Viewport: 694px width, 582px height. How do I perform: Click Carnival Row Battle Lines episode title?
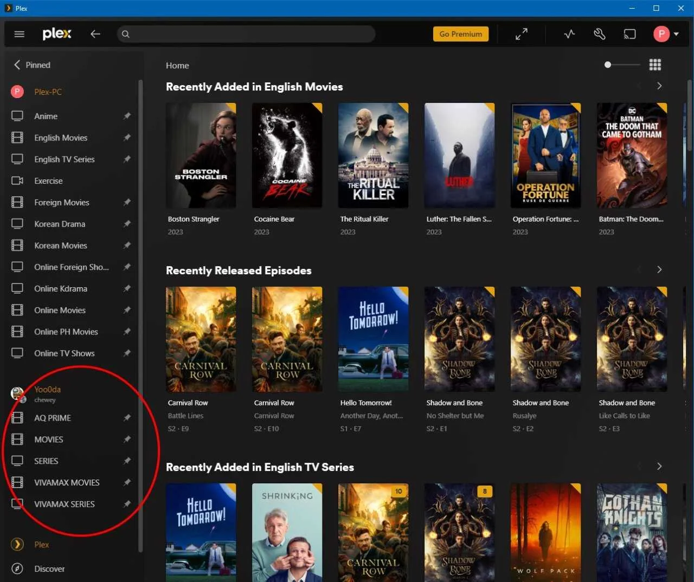185,416
